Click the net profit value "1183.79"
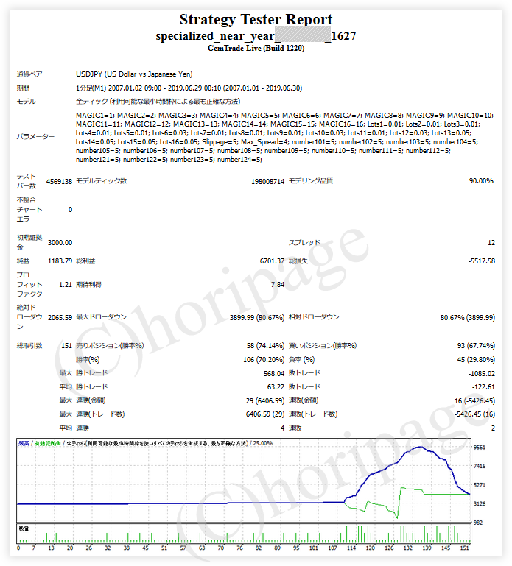Image resolution: width=512 pixels, height=566 pixels. pyautogui.click(x=60, y=261)
